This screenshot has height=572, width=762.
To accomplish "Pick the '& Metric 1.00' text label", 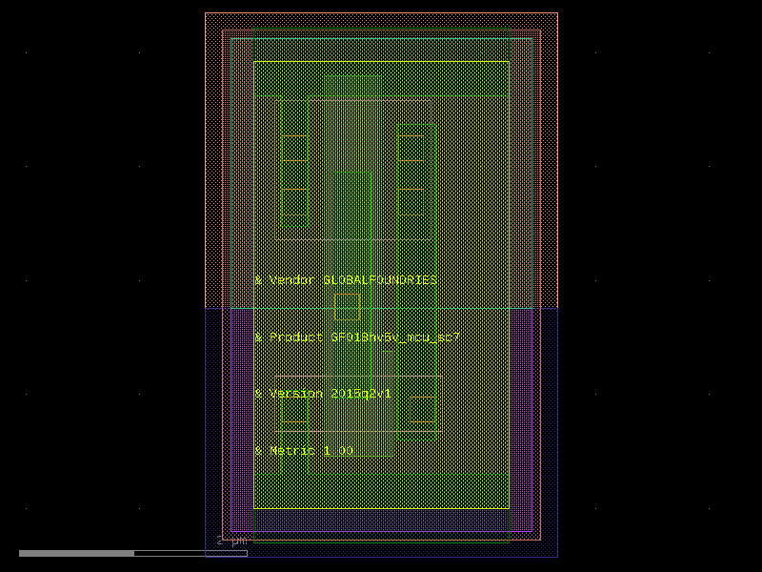I will click(304, 450).
